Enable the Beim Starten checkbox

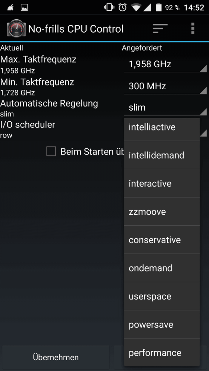coord(51,151)
